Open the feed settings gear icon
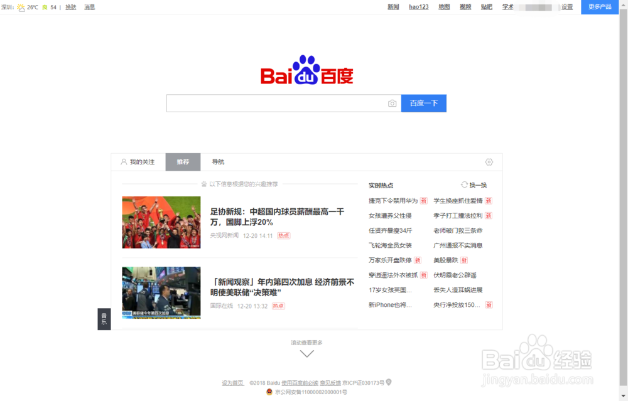 [489, 162]
